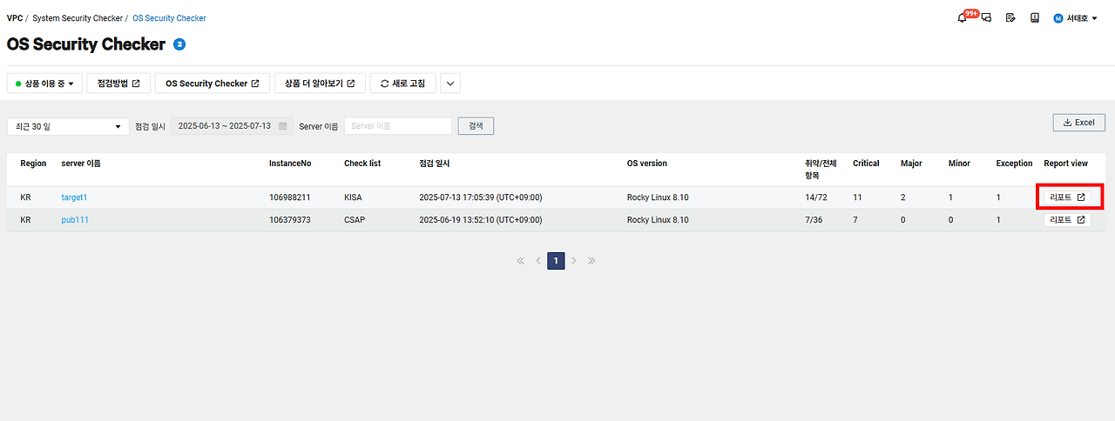Click the Region column header
The image size is (1115, 421).
point(33,163)
